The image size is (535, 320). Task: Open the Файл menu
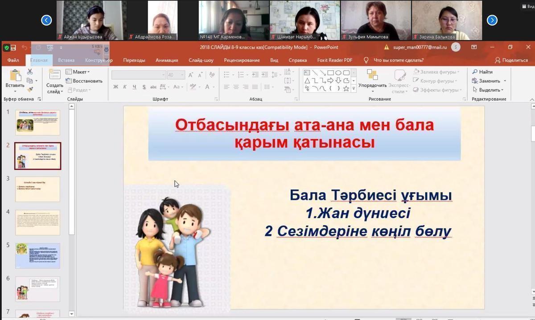pos(13,60)
